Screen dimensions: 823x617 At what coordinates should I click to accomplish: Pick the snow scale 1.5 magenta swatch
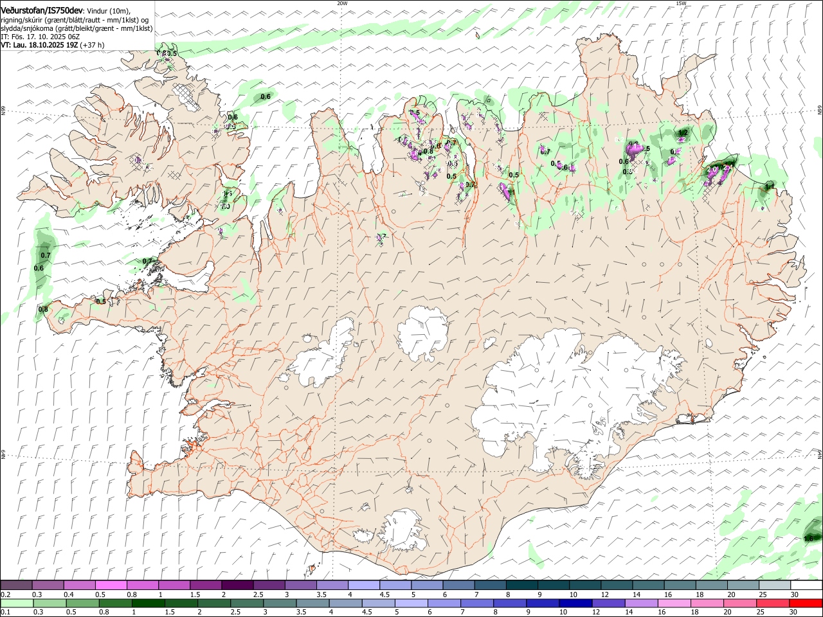point(206,586)
